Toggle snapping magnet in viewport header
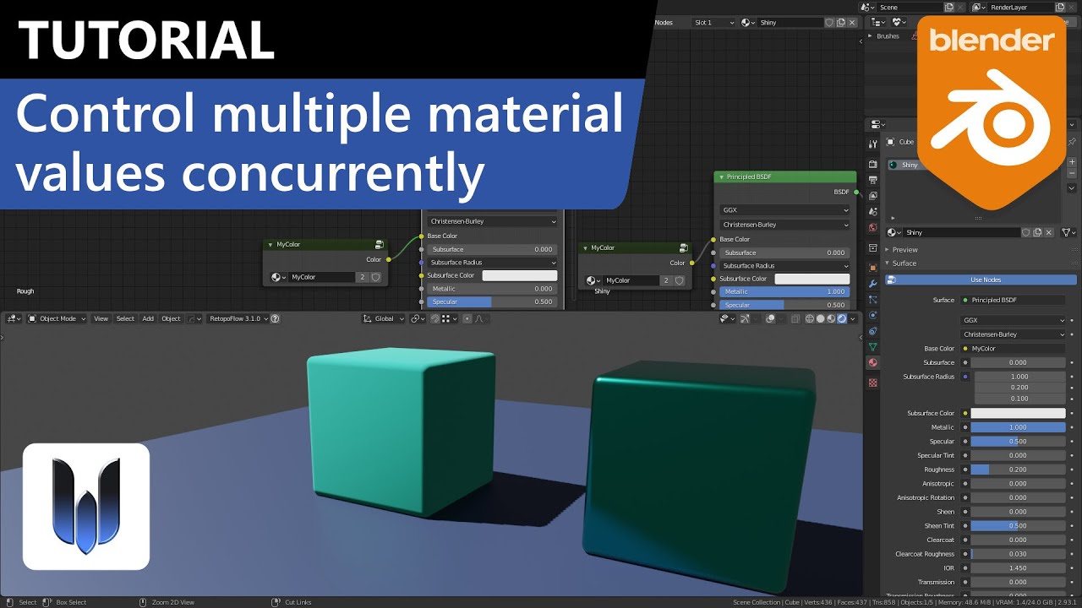 click(434, 318)
